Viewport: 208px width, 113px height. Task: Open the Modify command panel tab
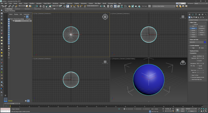(193, 15)
